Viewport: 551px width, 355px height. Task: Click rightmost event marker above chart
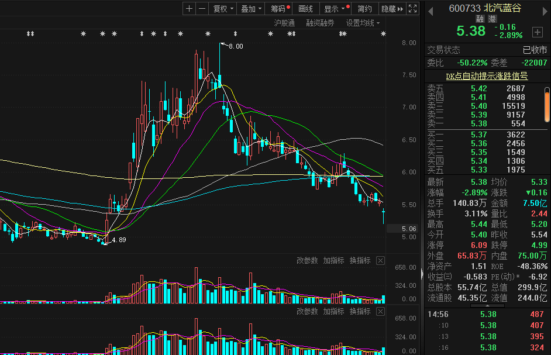click(383, 34)
